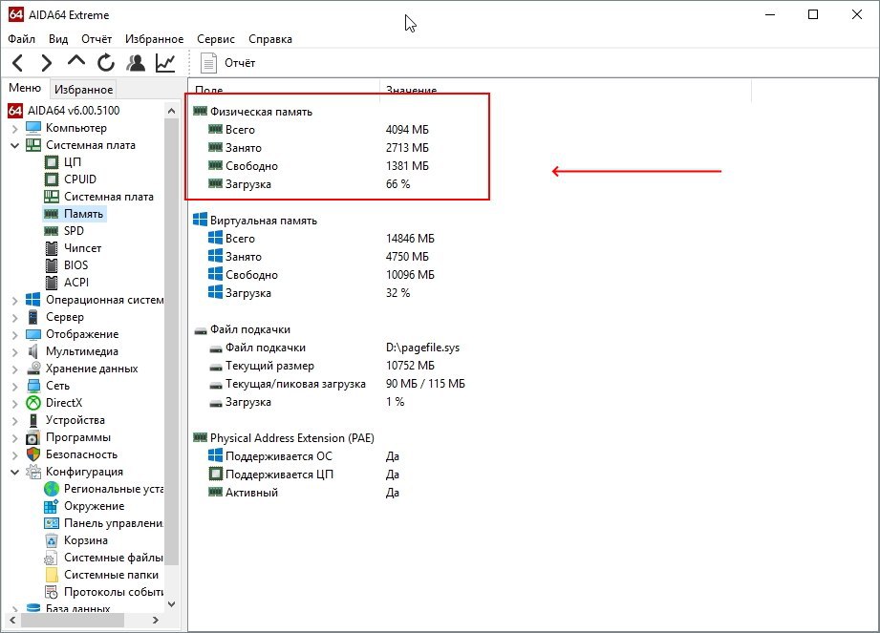The width and height of the screenshot is (880, 633).
Task: Click the Сервер tower icon
Action: coord(33,317)
